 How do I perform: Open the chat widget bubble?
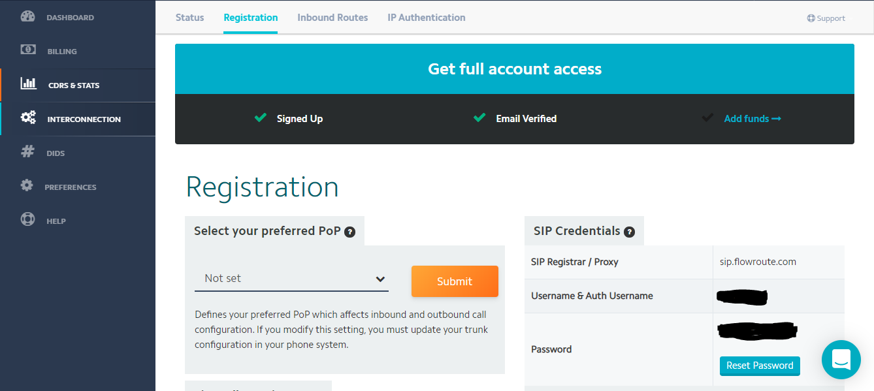tap(841, 359)
